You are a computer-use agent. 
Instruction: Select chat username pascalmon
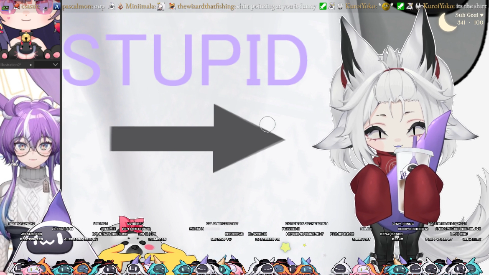[x=78, y=6]
